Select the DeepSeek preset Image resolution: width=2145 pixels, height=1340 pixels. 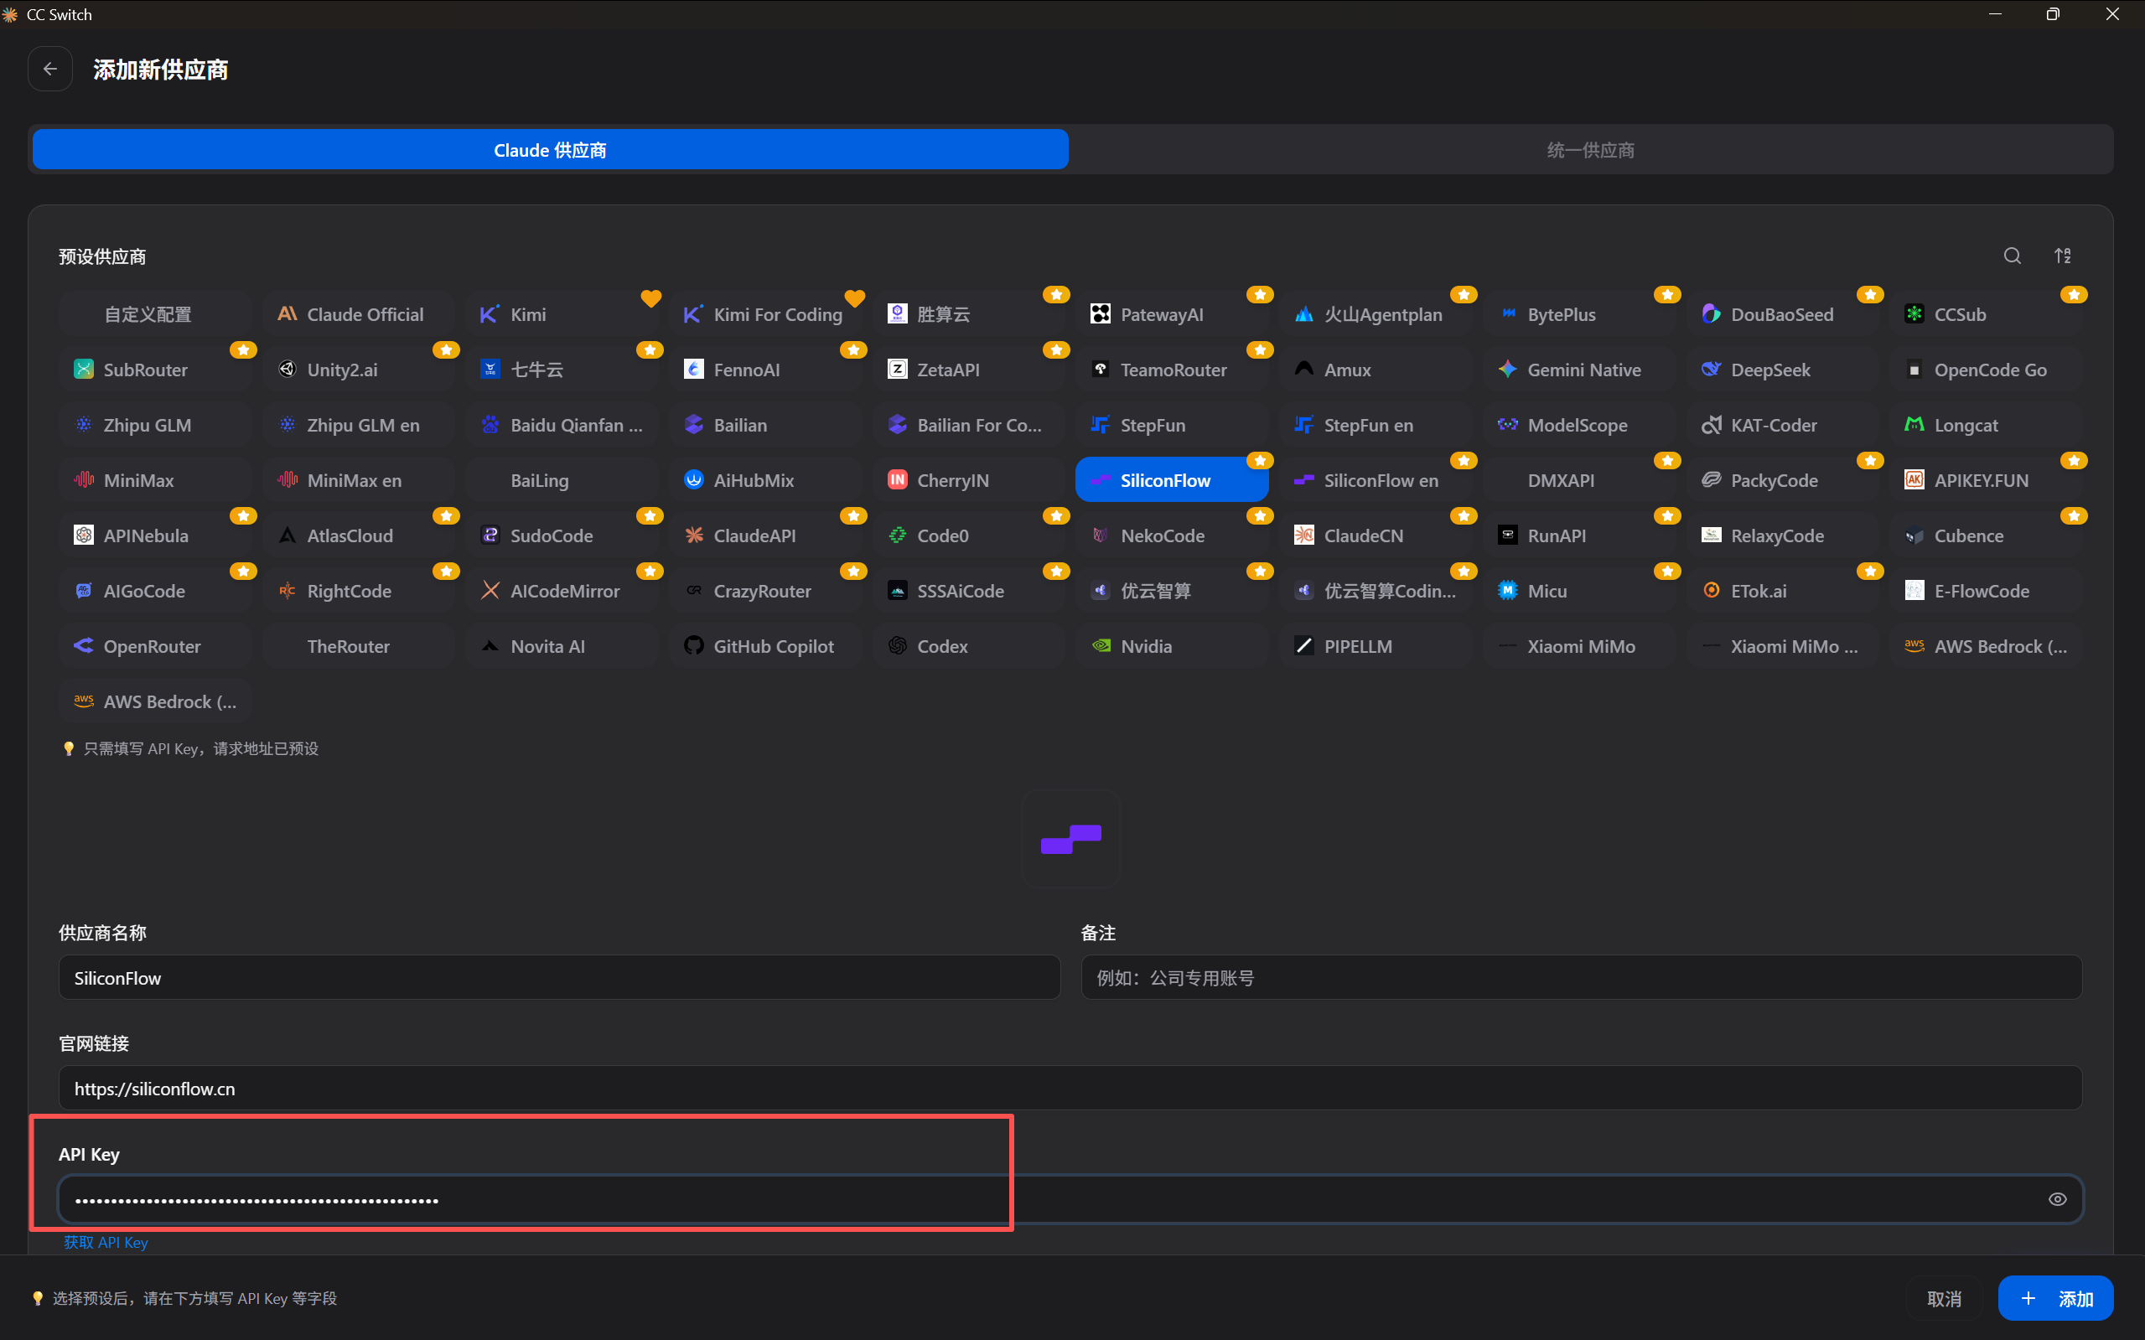click(1783, 370)
